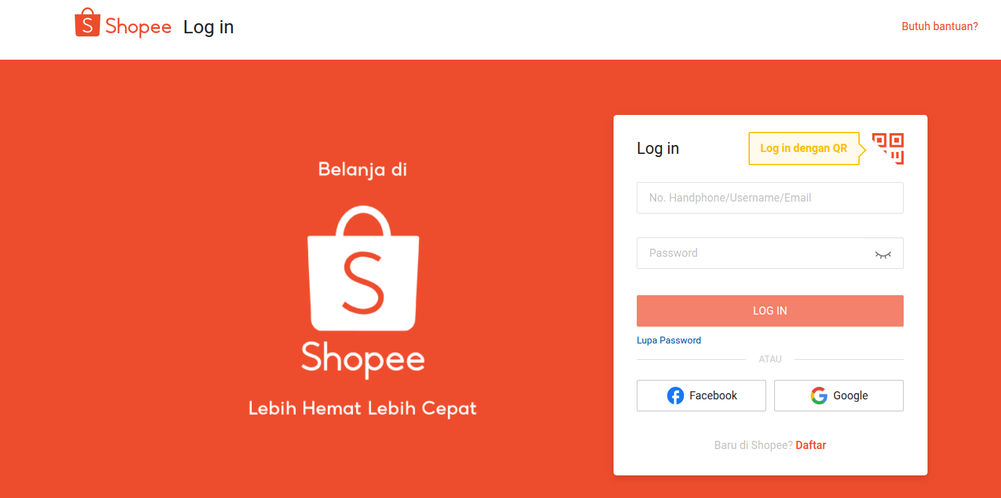
Task: Click the large white Shopee wordmark
Action: [363, 359]
